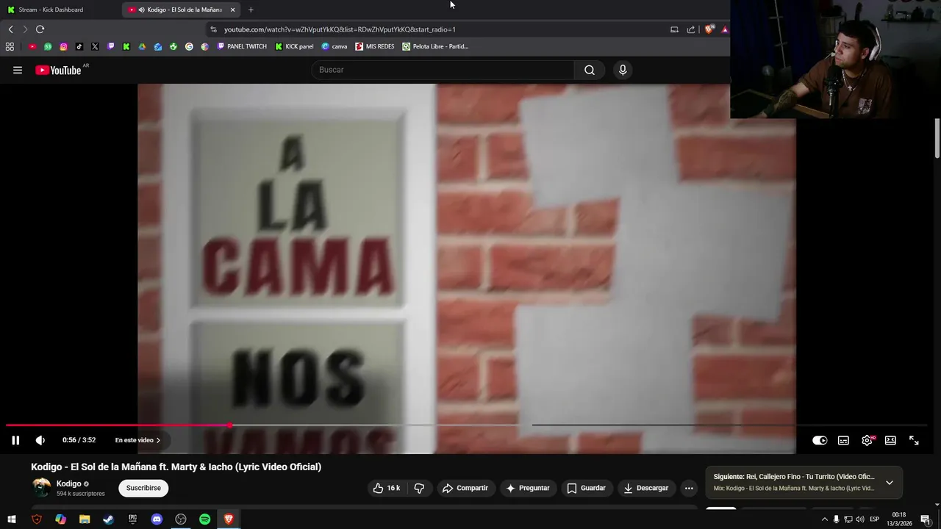Adjust system volume tray icon

860,519
